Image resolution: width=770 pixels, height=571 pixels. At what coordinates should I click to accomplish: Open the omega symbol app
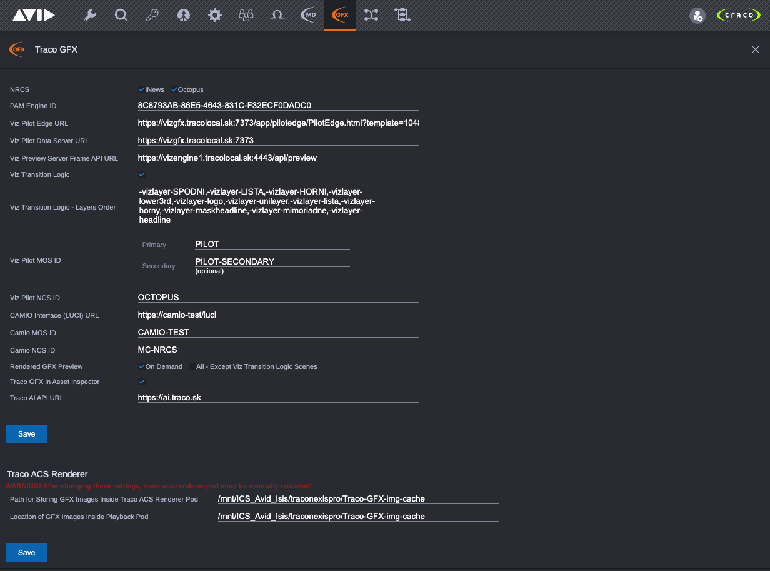(x=277, y=15)
